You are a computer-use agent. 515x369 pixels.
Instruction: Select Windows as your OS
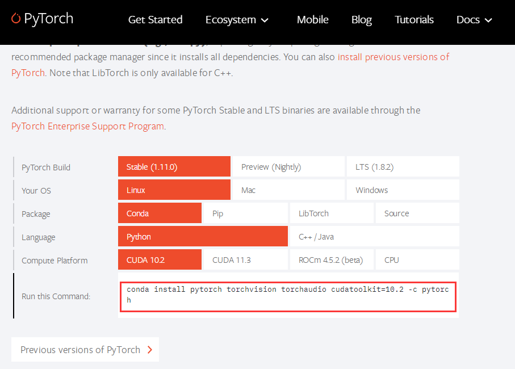(x=403, y=190)
